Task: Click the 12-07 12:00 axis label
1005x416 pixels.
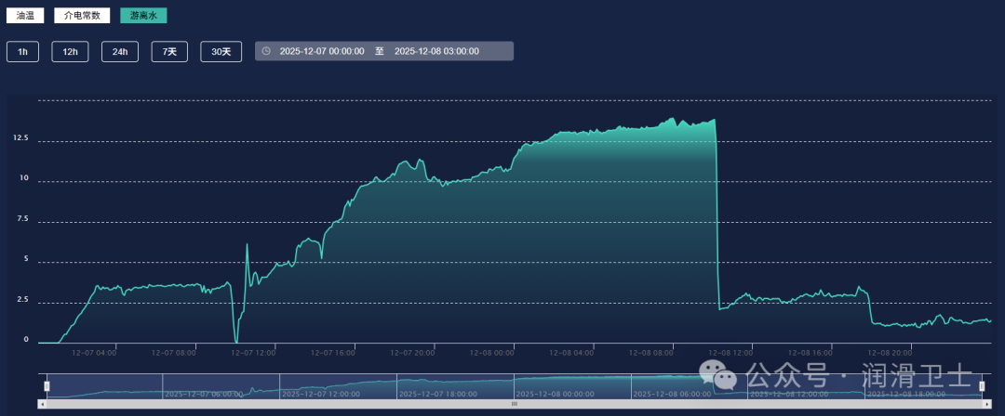Action: pyautogui.click(x=253, y=352)
